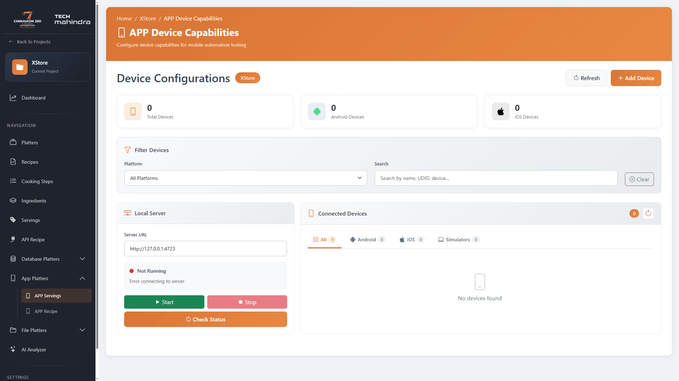Click the sidebar vertical scrollbar

coord(97,176)
